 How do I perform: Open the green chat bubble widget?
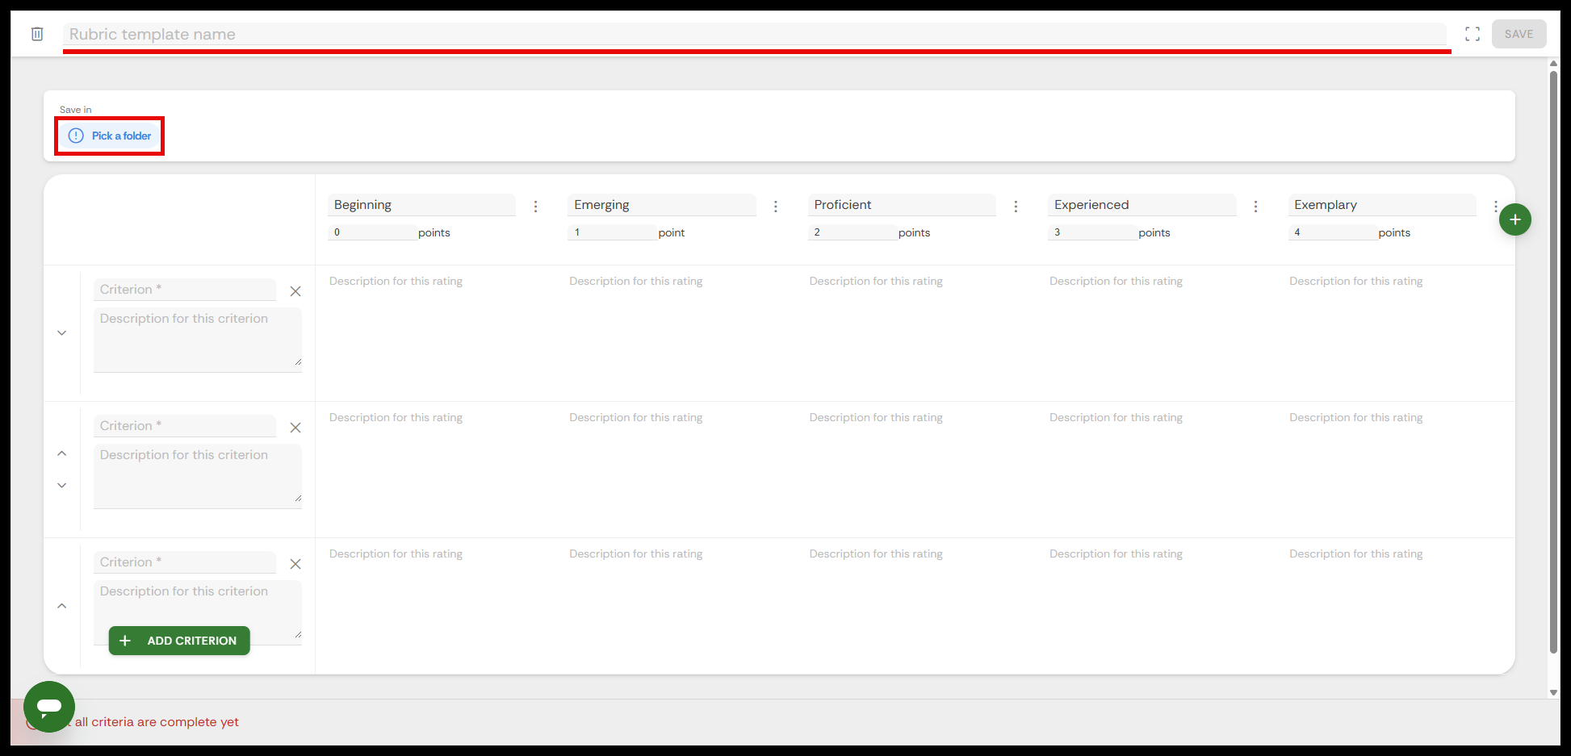49,706
